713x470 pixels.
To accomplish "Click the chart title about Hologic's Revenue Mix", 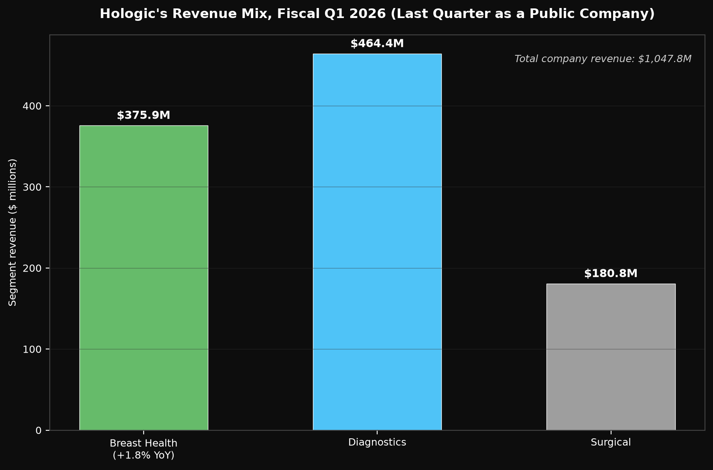I will tap(377, 14).
